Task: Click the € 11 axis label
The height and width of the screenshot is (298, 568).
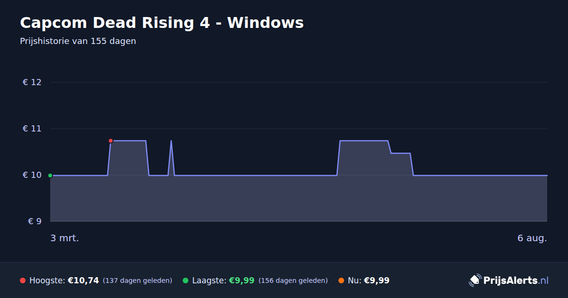Action: click(x=32, y=129)
